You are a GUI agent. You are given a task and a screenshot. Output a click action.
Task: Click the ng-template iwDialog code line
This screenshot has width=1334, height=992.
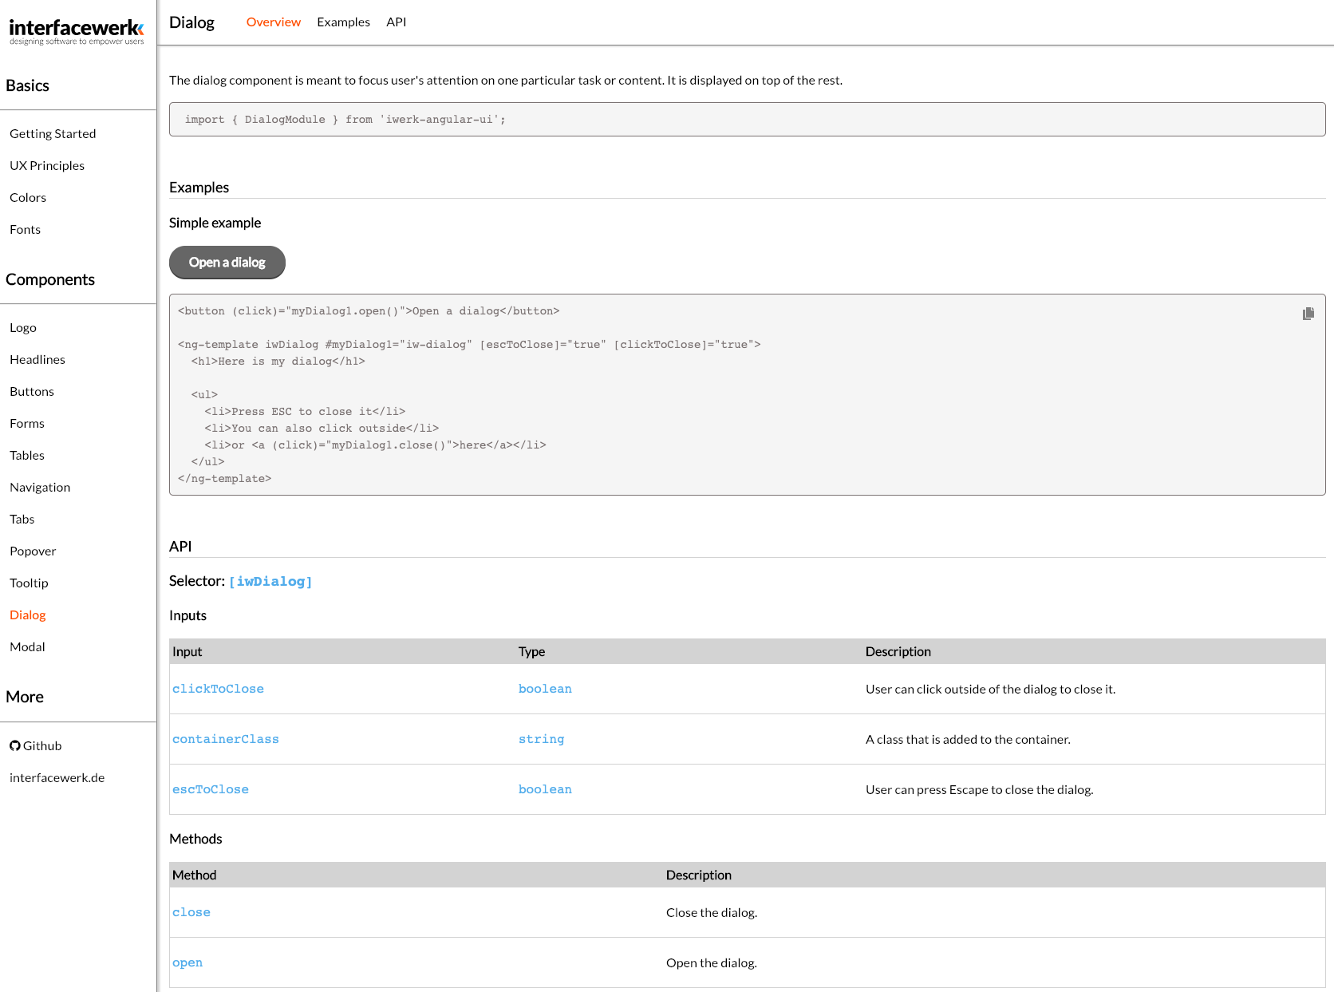point(469,345)
